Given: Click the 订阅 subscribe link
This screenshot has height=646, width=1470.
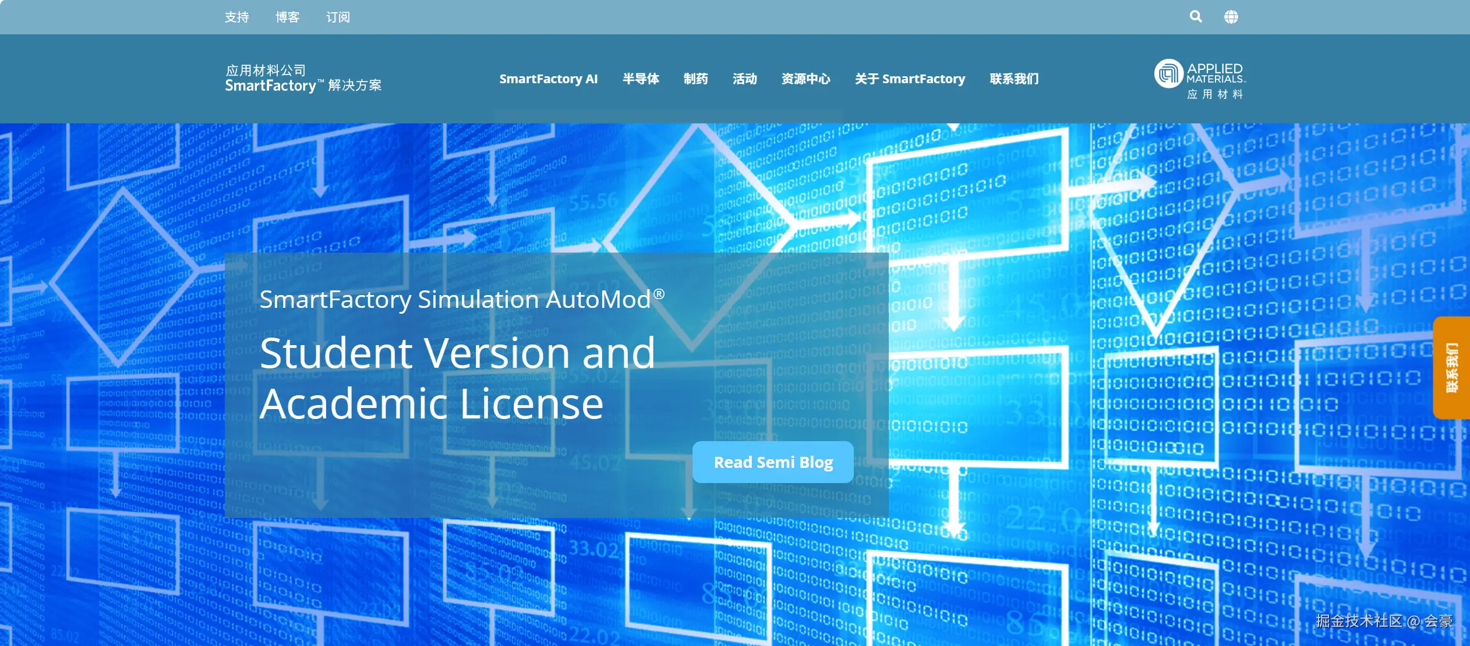Looking at the screenshot, I should (338, 17).
